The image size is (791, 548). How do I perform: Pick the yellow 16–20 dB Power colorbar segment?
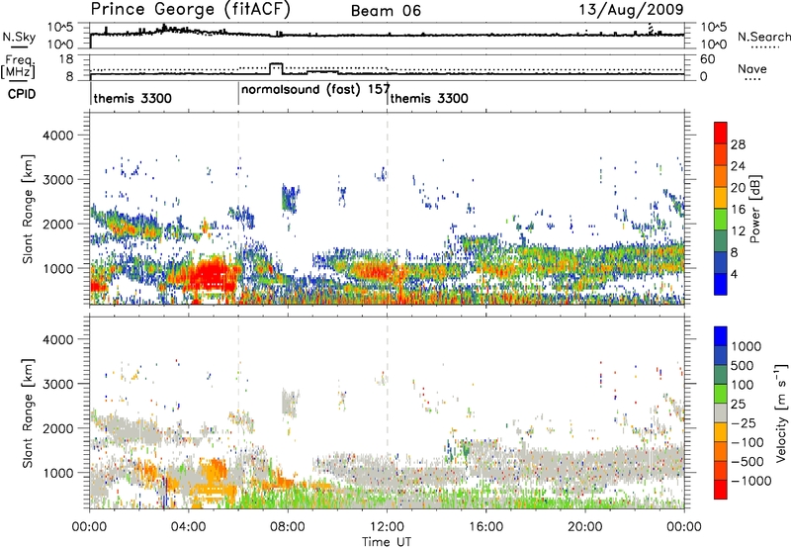click(721, 198)
